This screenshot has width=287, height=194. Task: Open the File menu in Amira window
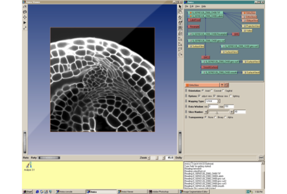click(x=187, y=6)
